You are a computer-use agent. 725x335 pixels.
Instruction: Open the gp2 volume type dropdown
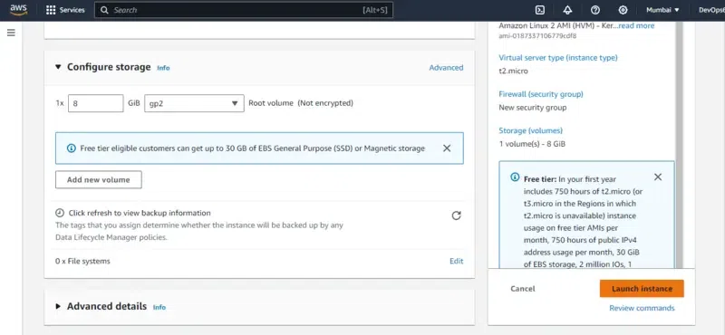194,103
